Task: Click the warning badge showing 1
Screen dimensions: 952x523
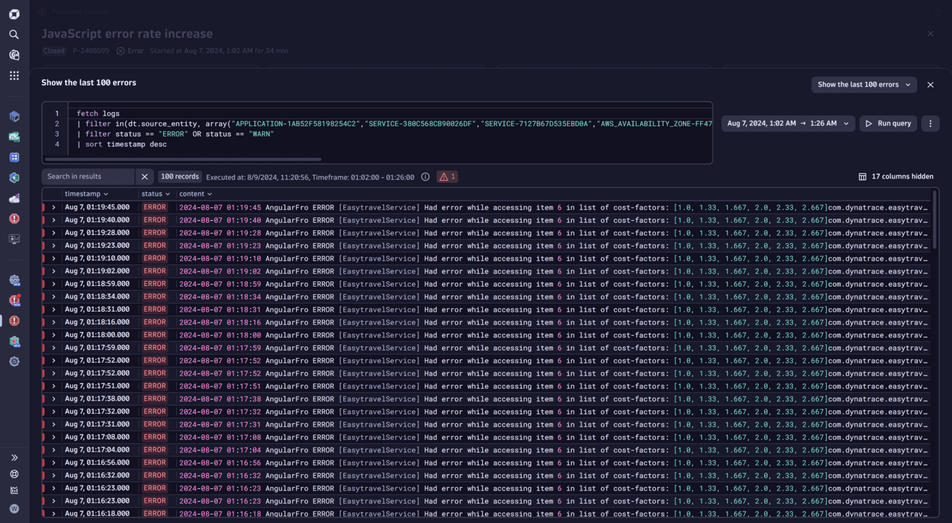Action: (447, 176)
